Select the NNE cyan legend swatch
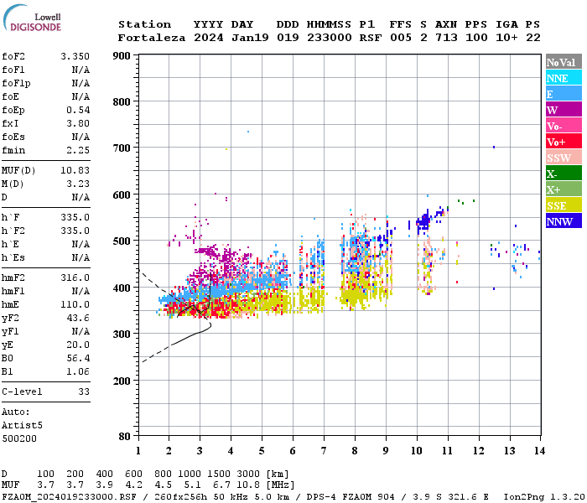This screenshot has width=587, height=503. 564,78
